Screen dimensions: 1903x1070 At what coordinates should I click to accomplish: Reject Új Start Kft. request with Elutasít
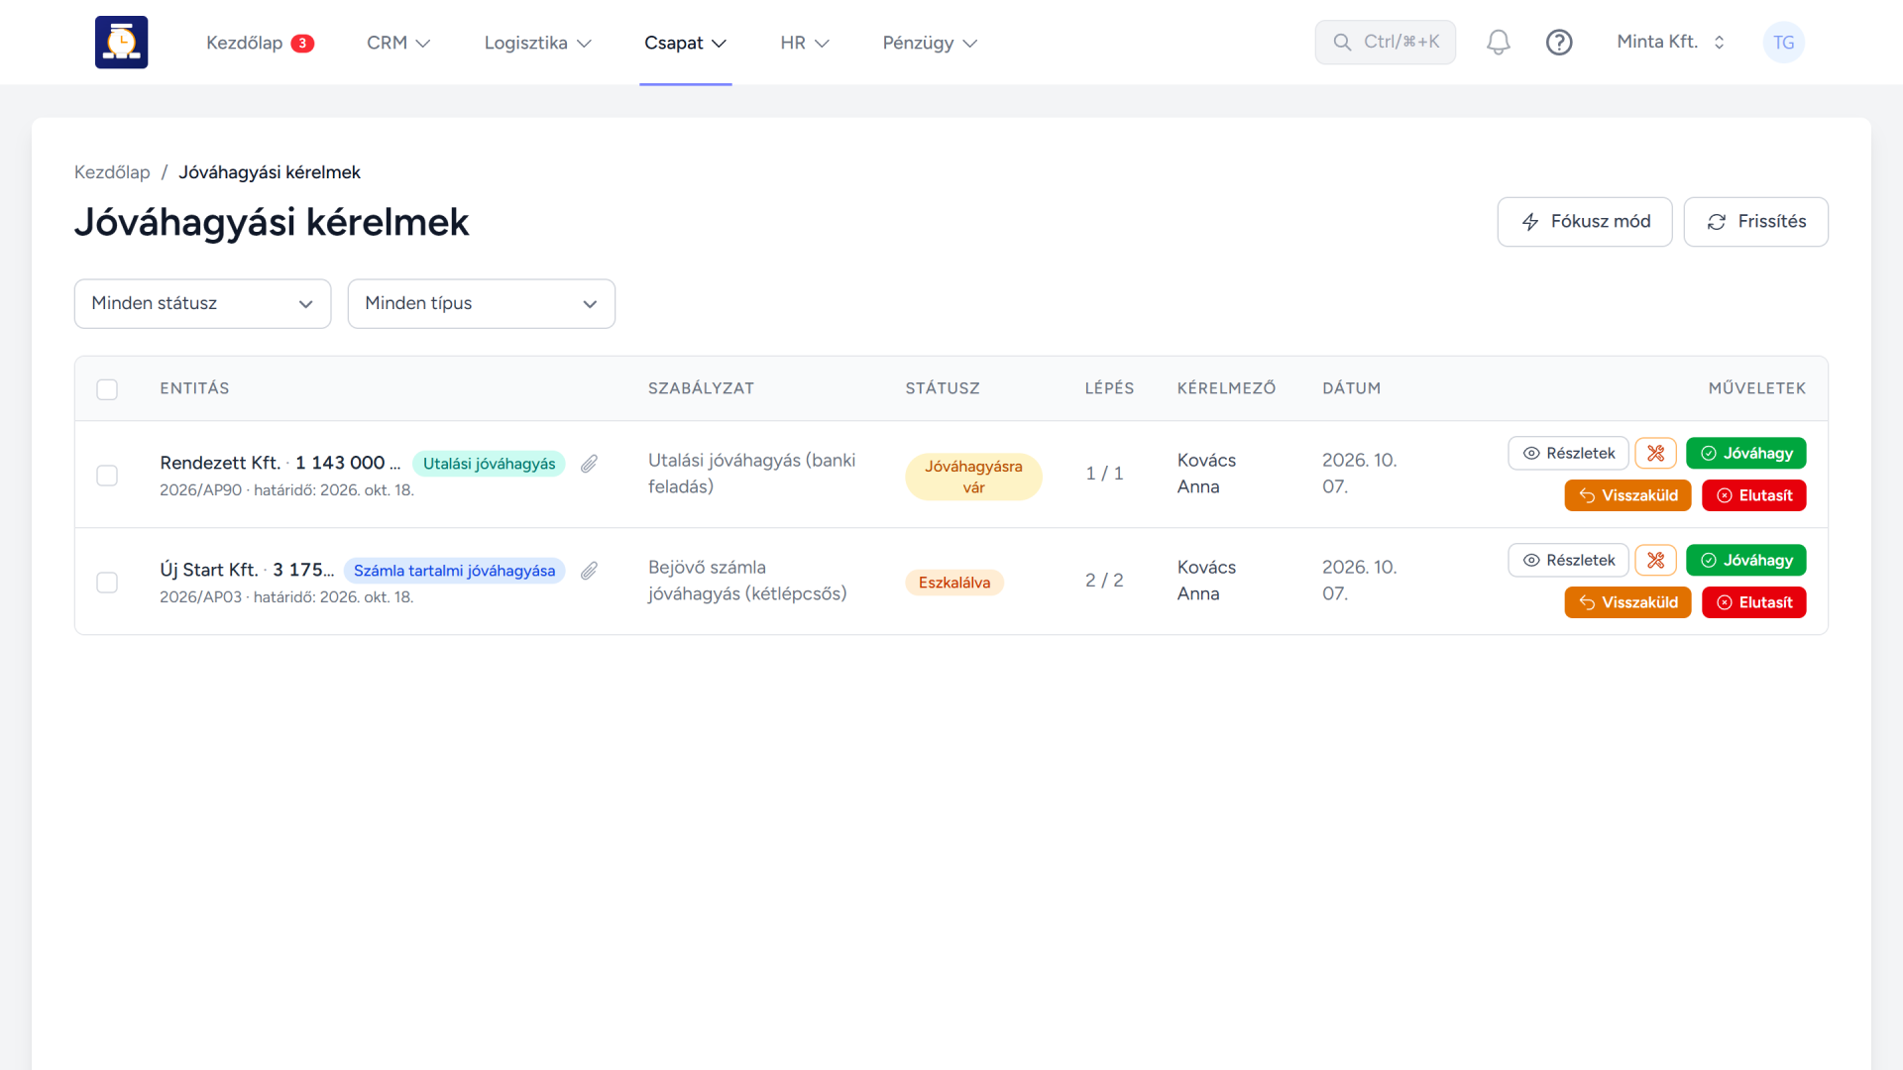(1753, 602)
